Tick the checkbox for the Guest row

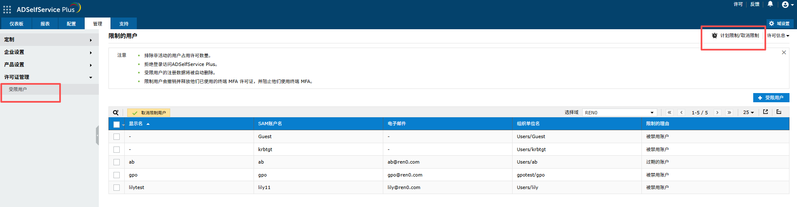coord(116,137)
